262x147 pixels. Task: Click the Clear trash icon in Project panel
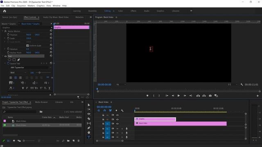pyautogui.click(x=79, y=141)
